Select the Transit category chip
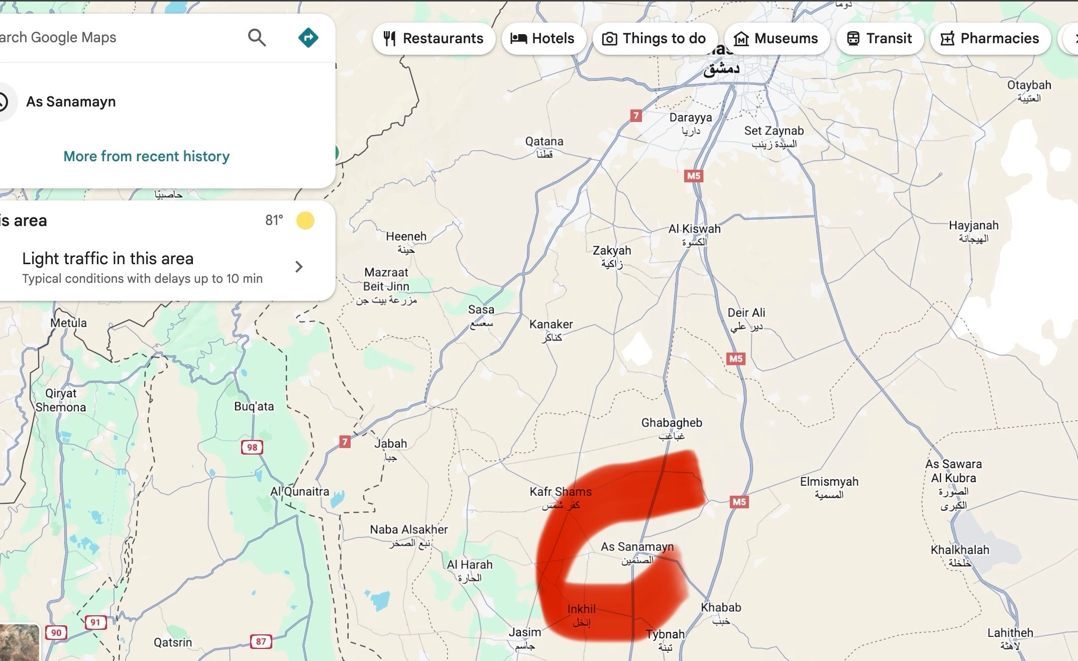Screen dimensions: 1078x661 [880, 39]
